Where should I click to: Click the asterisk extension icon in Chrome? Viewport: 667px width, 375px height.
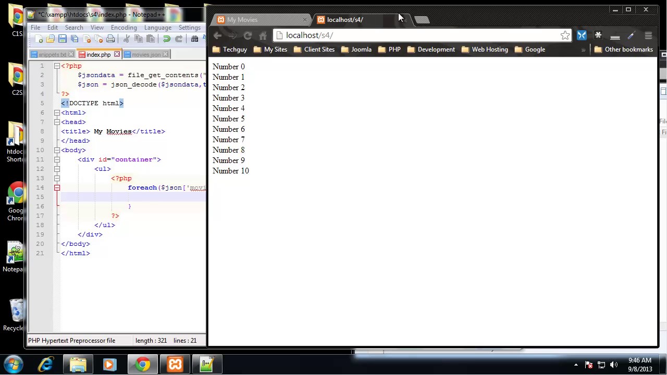pyautogui.click(x=598, y=35)
